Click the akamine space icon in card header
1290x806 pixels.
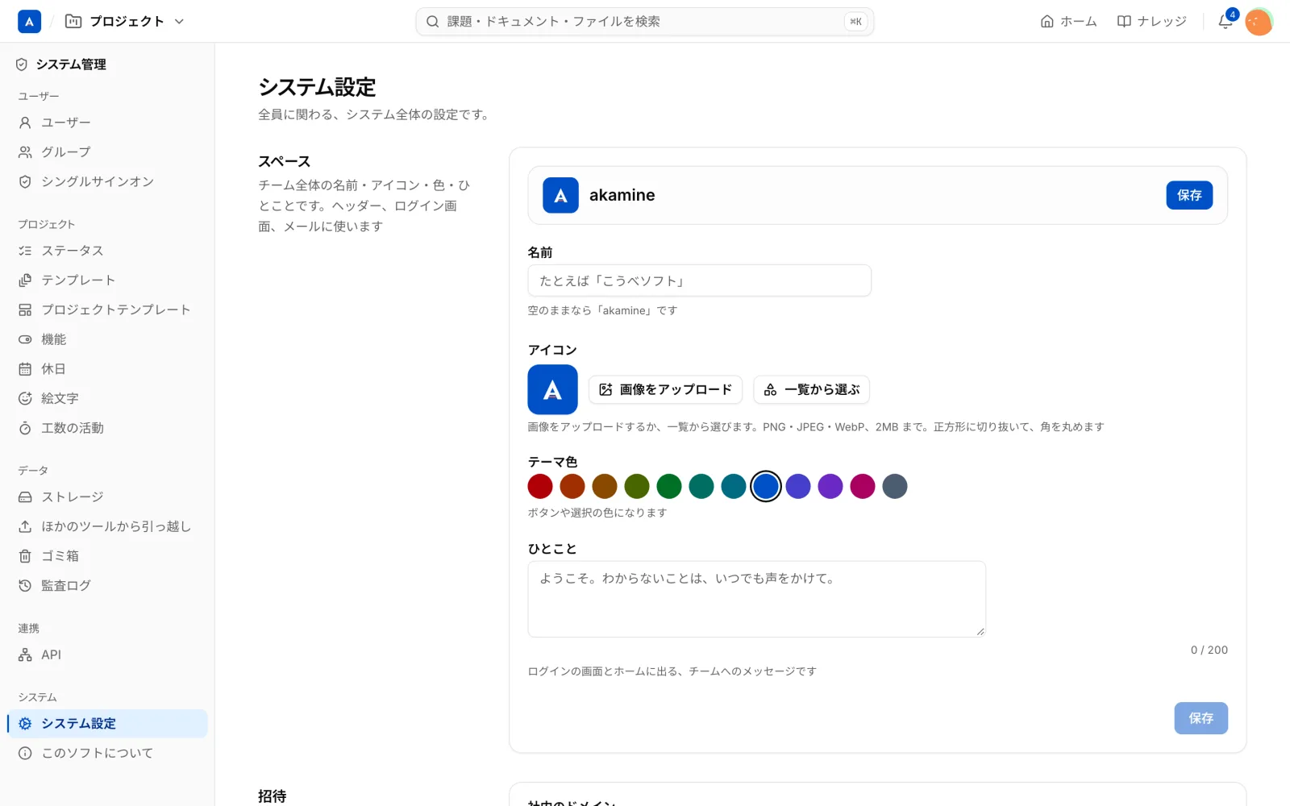click(560, 195)
